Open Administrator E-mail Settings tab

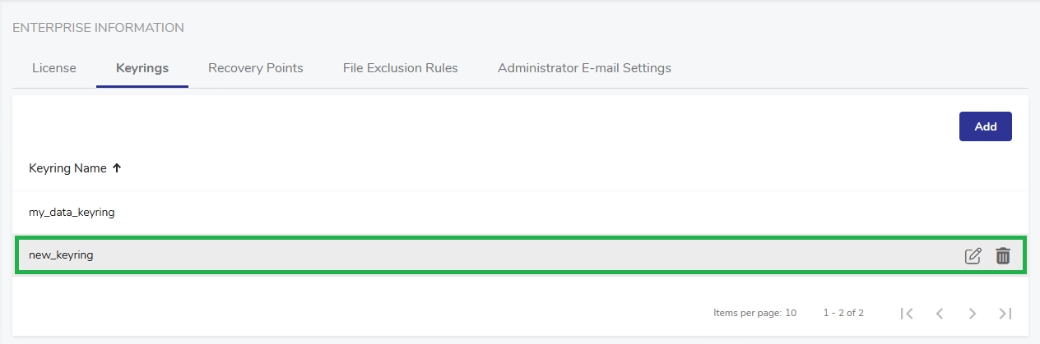(x=584, y=68)
